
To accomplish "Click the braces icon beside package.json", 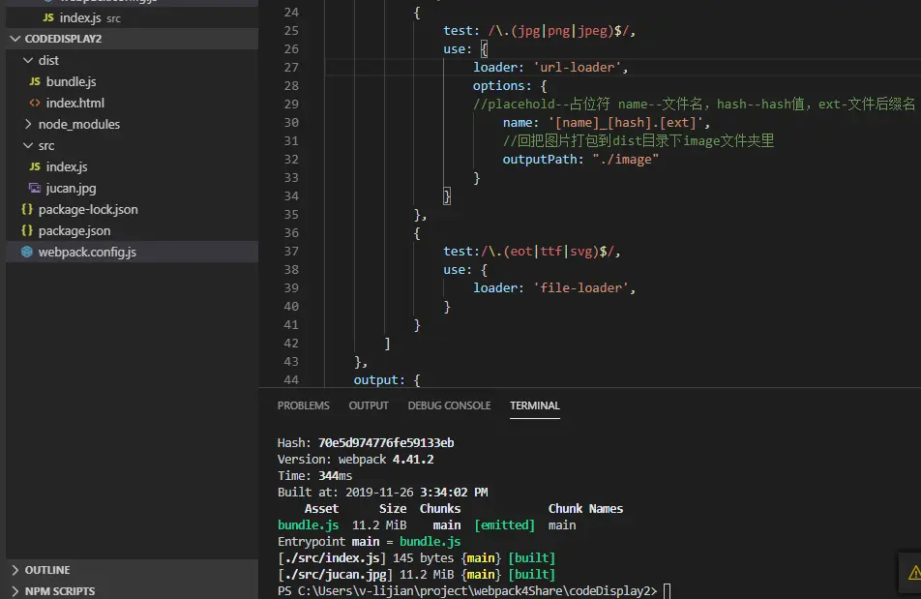I will [27, 230].
